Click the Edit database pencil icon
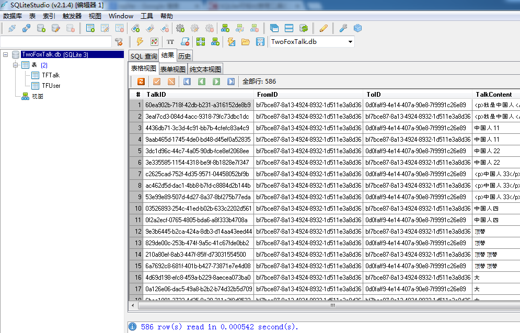This screenshot has width=520, height=333. (x=56, y=28)
